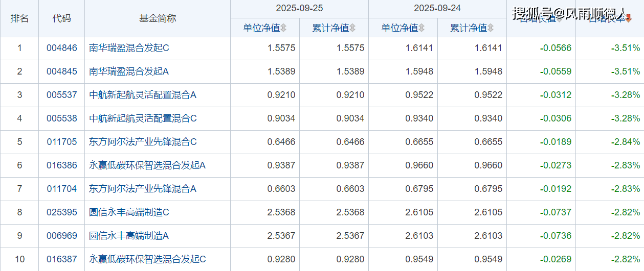This screenshot has height=271, width=644.
Task: Click daily growth value -0.0192
Action: [556, 189]
